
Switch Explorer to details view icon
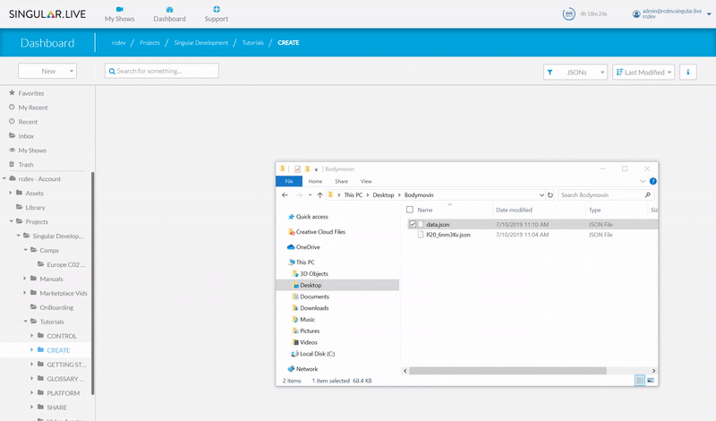(x=640, y=381)
